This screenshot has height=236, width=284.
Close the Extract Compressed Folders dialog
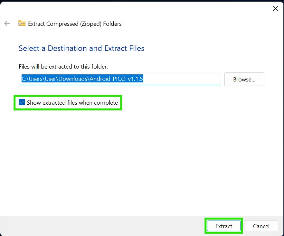[275, 8]
